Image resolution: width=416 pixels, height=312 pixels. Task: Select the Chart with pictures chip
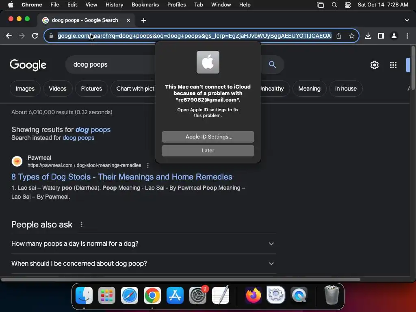[133, 89]
